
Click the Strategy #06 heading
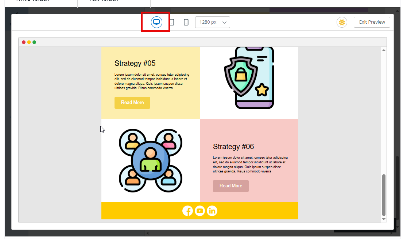click(x=233, y=147)
